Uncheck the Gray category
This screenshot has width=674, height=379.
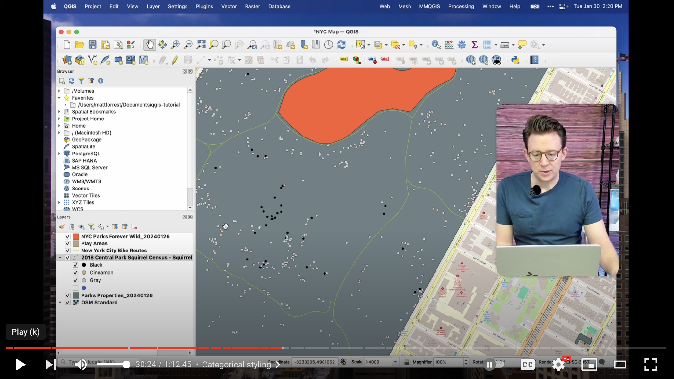tap(75, 280)
